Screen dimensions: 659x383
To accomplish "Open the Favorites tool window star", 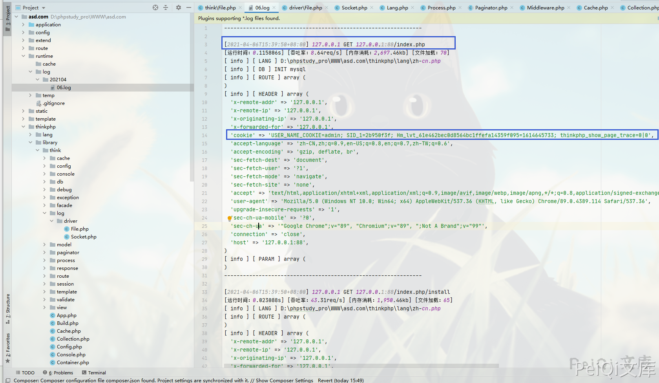I will click(x=7, y=361).
